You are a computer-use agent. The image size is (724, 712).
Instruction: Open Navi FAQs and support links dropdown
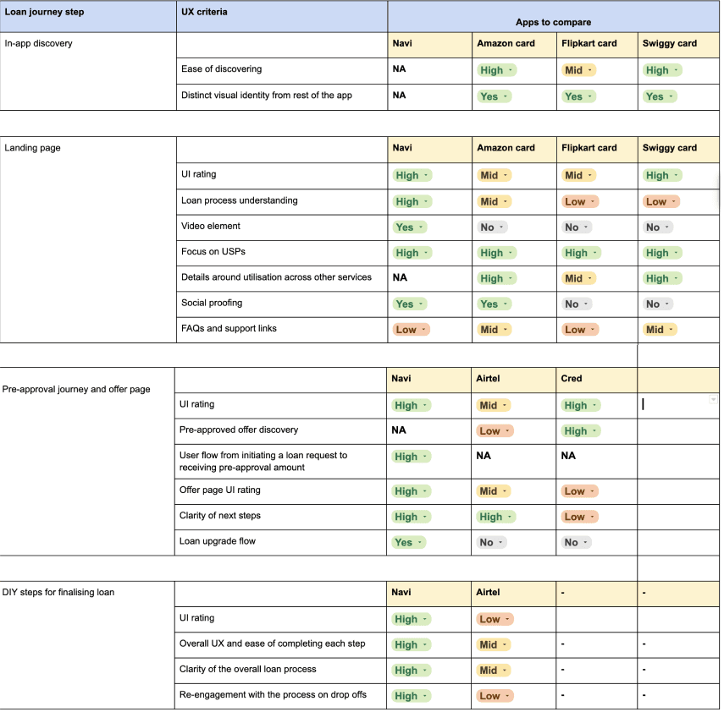(x=411, y=330)
